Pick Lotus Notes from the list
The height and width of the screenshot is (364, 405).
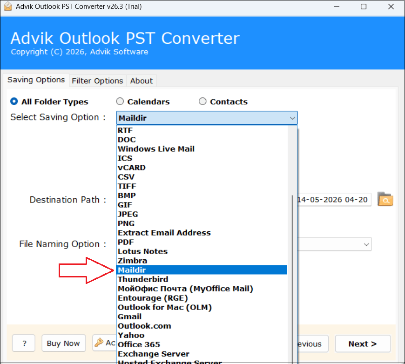(x=202, y=251)
